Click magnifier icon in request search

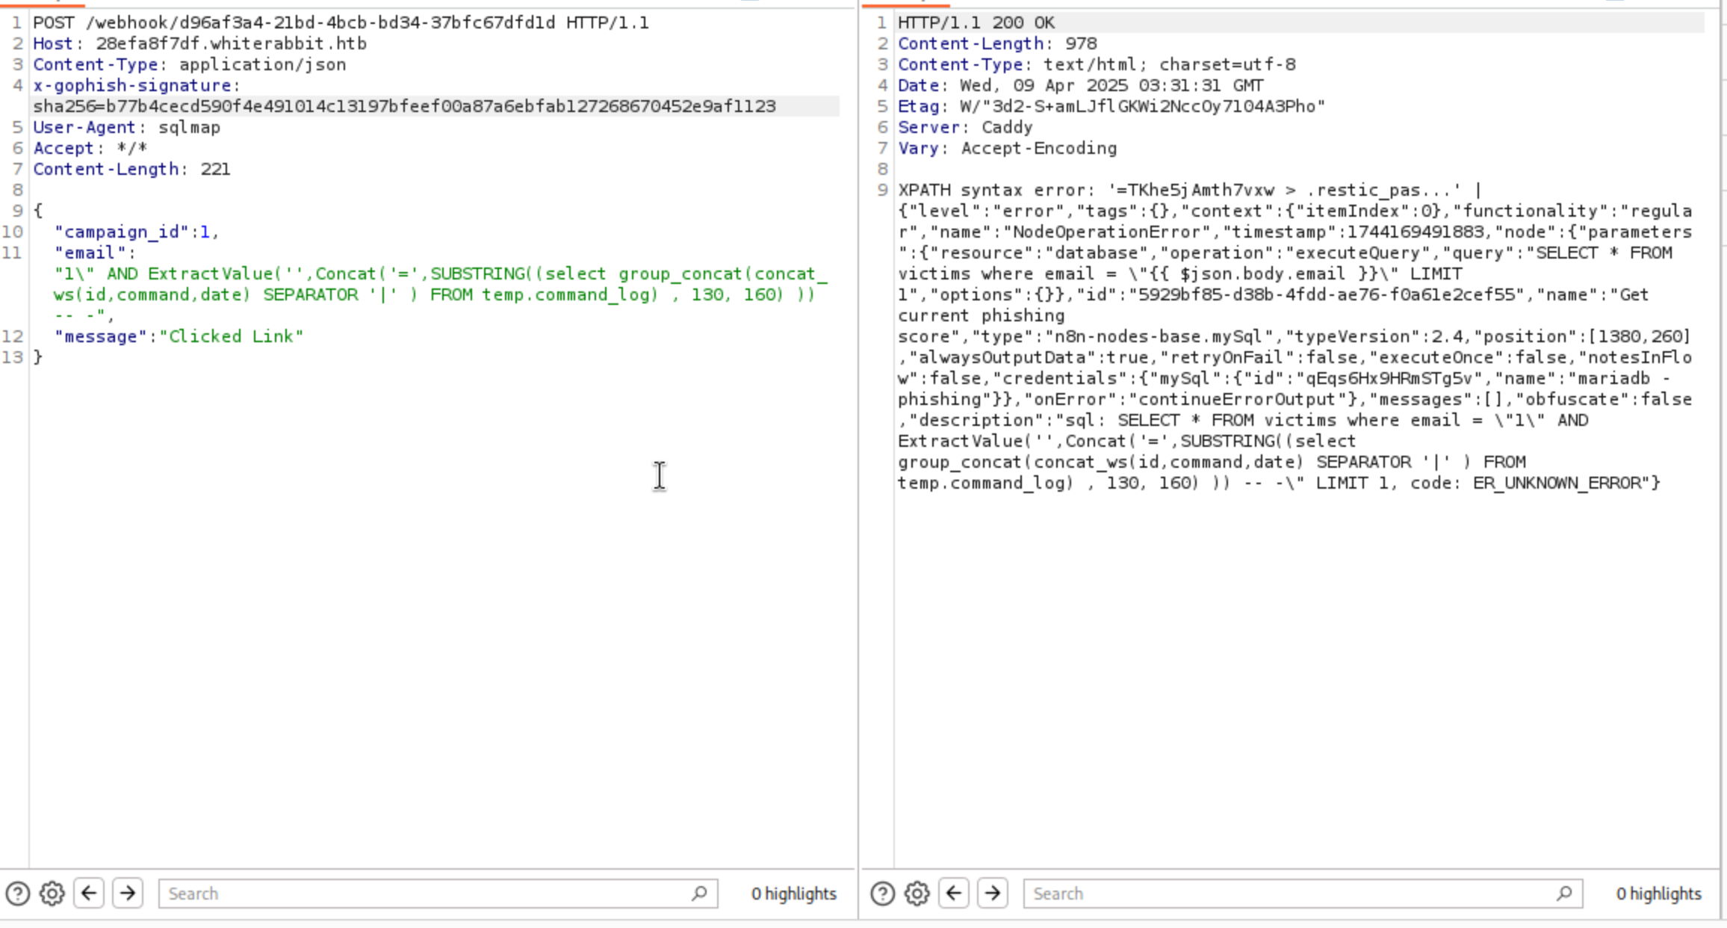click(x=699, y=893)
